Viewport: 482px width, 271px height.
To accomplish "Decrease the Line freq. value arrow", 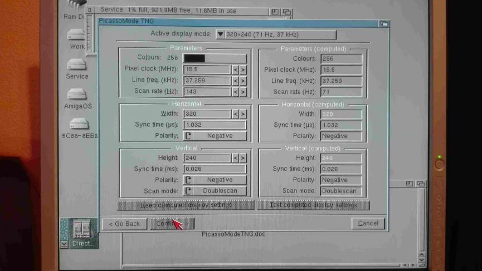I will click(x=235, y=81).
